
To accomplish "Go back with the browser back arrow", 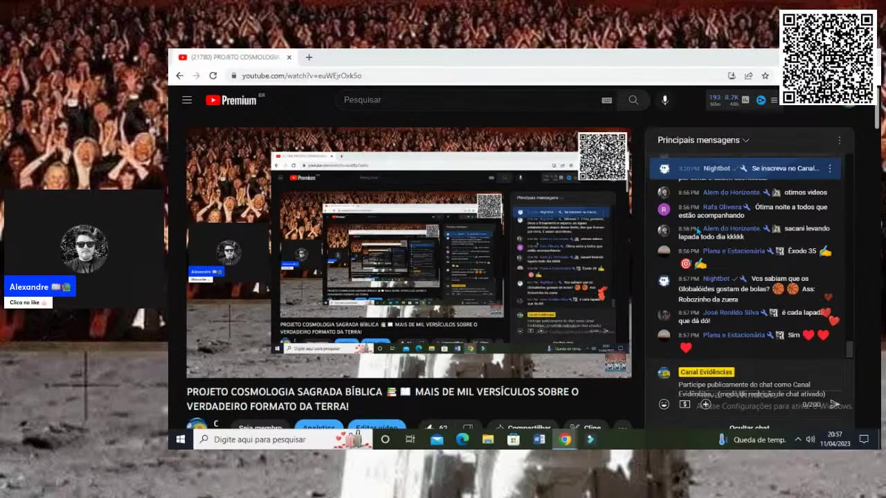I will [180, 75].
